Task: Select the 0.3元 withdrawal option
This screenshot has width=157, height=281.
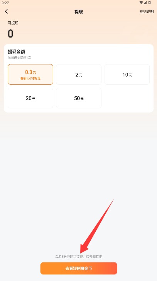Action: pyautogui.click(x=30, y=74)
